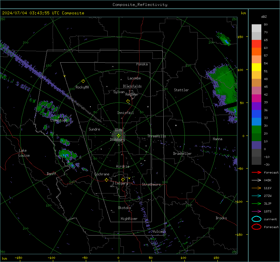Viewport: 280px width, 262px height.
Task: Click the Blackfalds label
Action: pos(132,86)
